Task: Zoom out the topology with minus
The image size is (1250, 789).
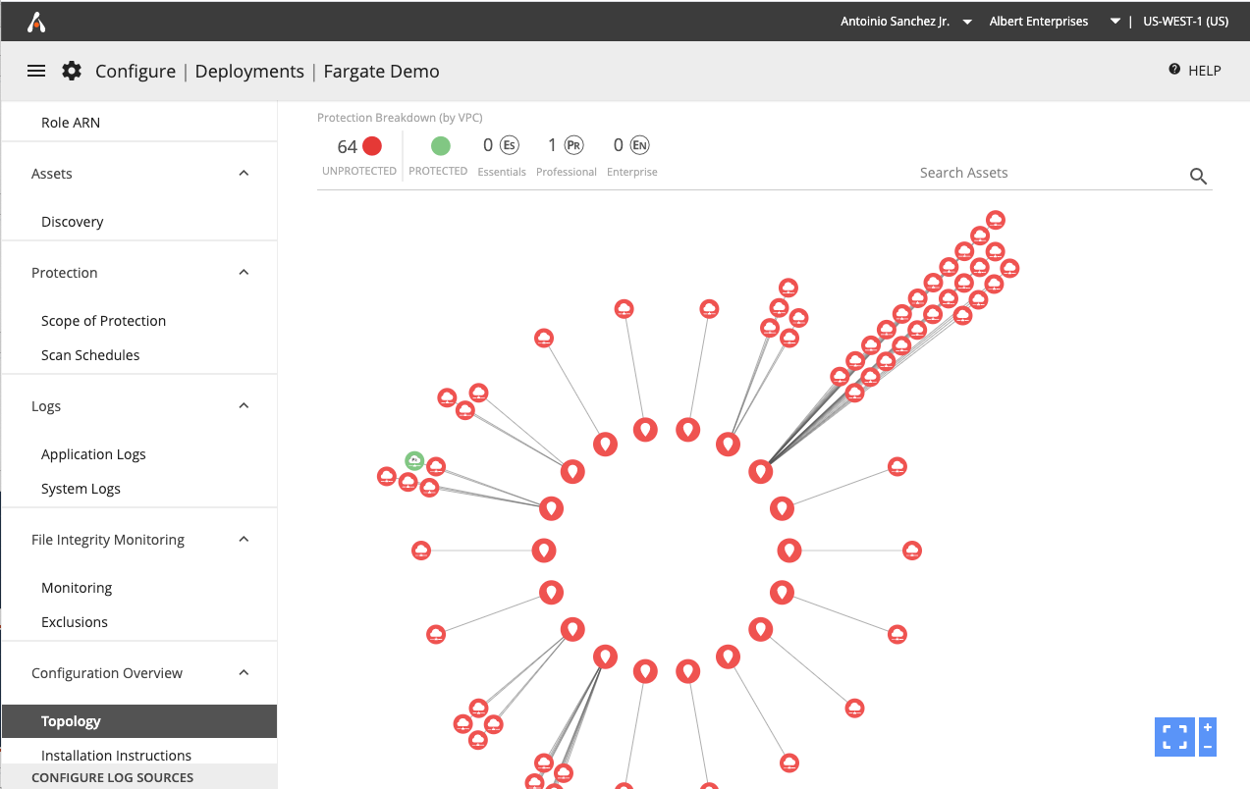Action: (x=1208, y=747)
